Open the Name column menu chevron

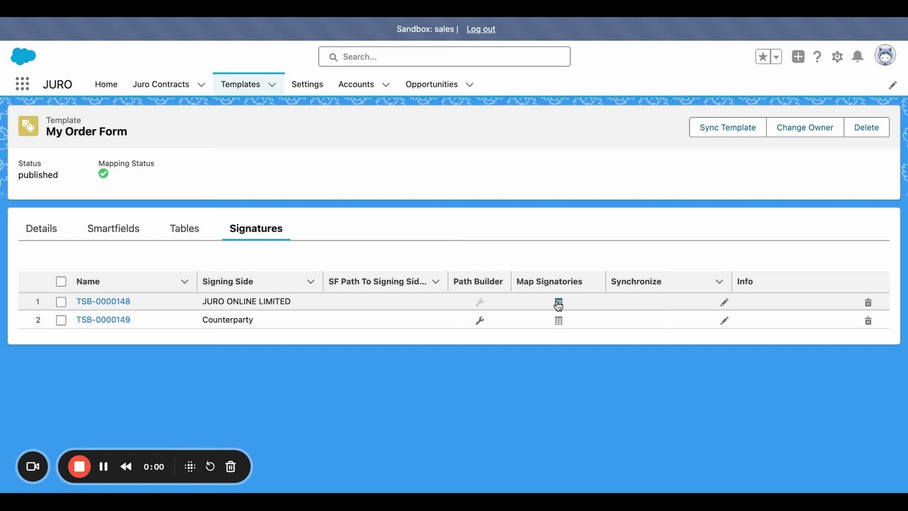(184, 282)
